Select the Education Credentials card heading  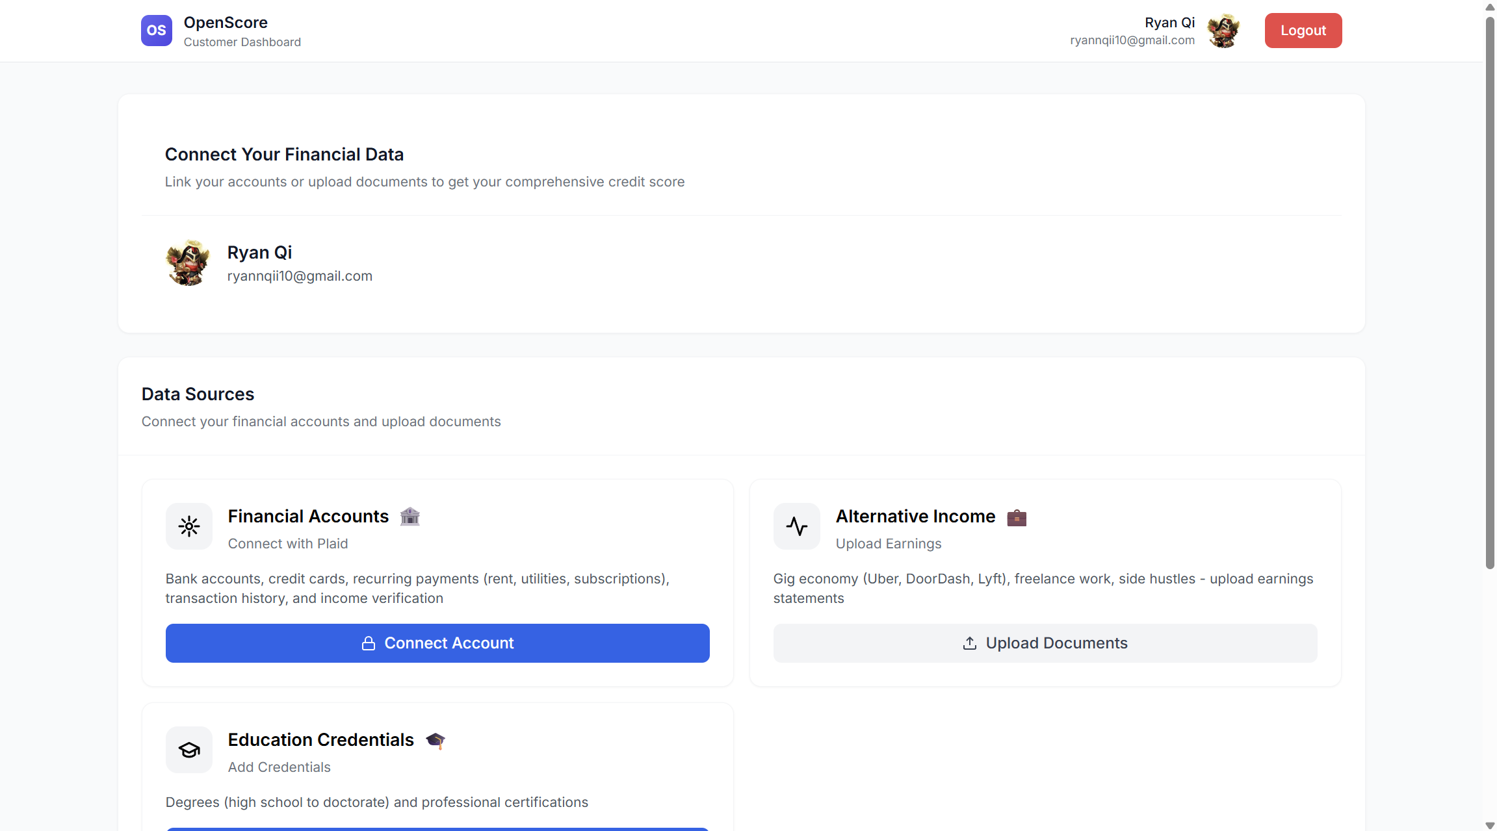(x=320, y=740)
